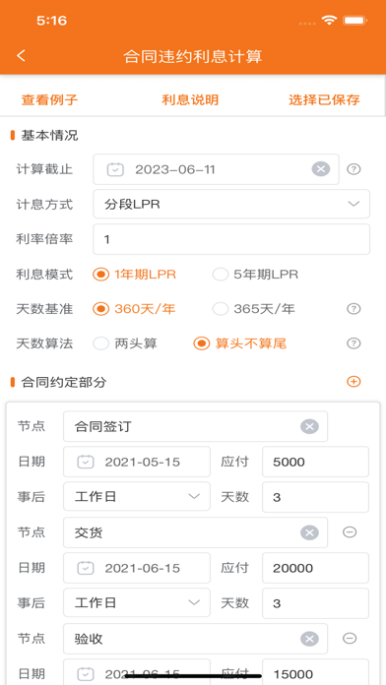Clear the 交货 node name
The image size is (386, 685).
309,532
